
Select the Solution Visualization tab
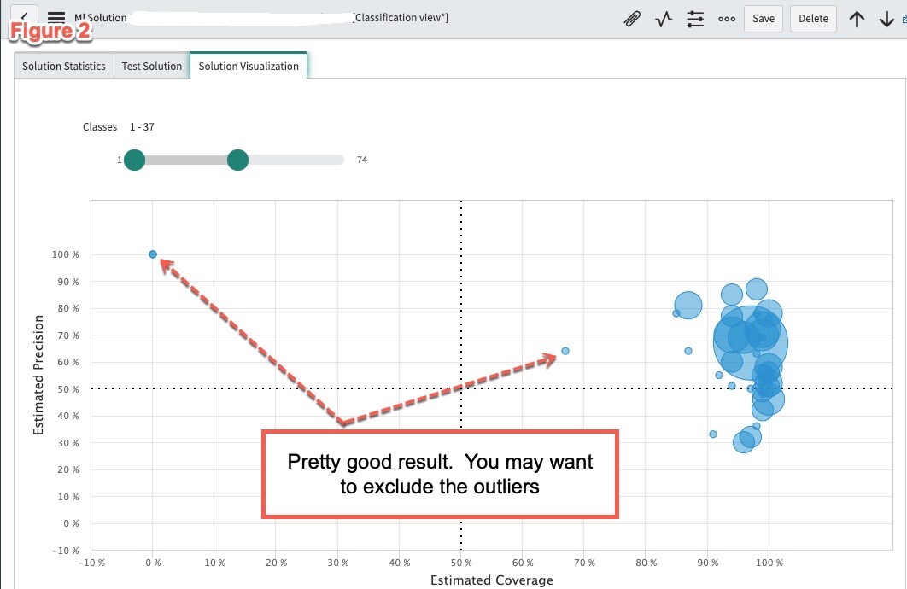coord(248,66)
